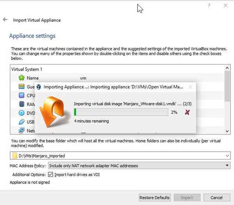234x205 pixels.
Task: Click the 'Appliance is not signed' text
Action: click(30, 182)
